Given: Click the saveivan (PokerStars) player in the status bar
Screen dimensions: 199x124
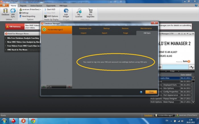Looking at the screenshot, I should (187, 115).
